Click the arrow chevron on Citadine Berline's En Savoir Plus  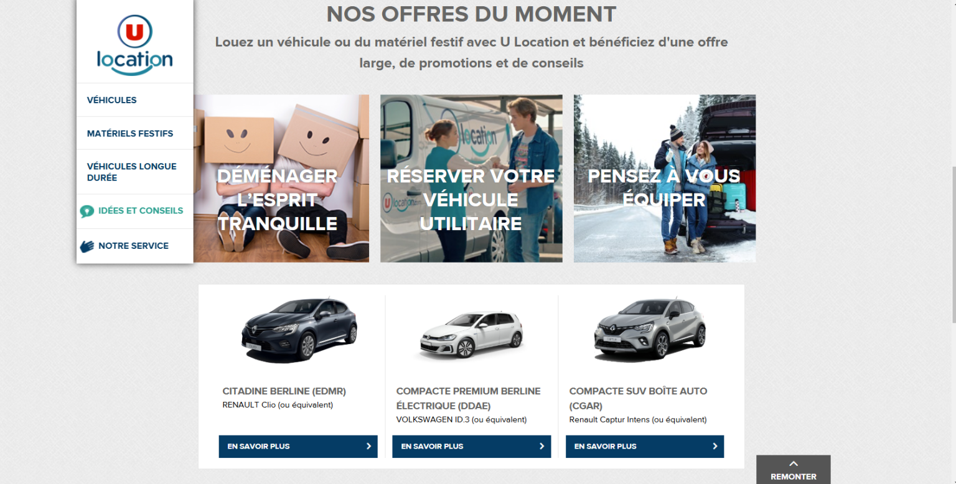point(368,446)
